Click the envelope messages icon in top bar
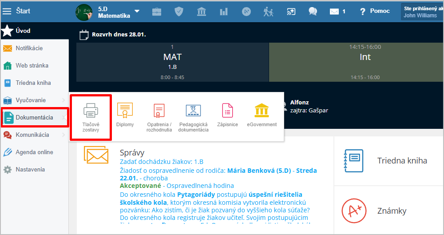Viewport: 444px width, 235px height. click(x=334, y=12)
